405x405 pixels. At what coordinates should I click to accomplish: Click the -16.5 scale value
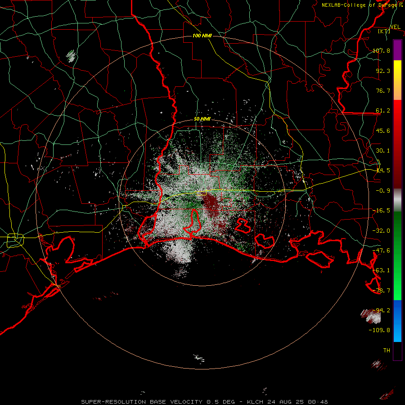(381, 211)
